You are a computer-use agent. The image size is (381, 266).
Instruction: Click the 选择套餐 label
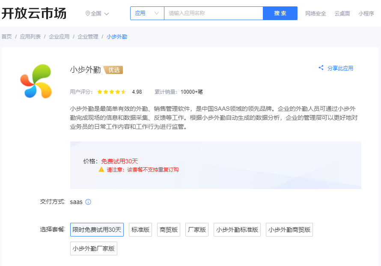[53, 229]
